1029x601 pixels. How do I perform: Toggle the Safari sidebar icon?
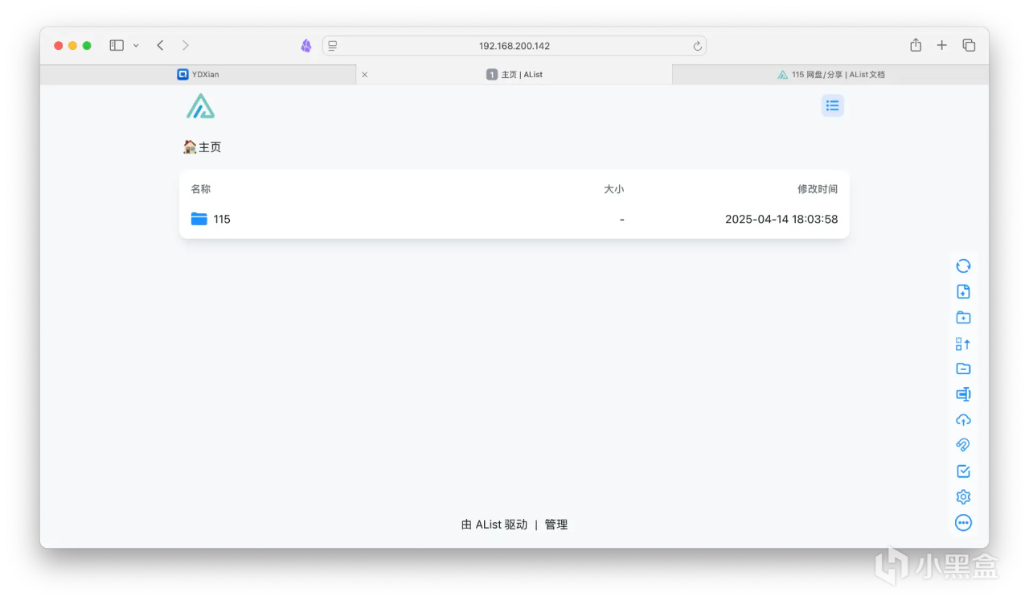117,46
